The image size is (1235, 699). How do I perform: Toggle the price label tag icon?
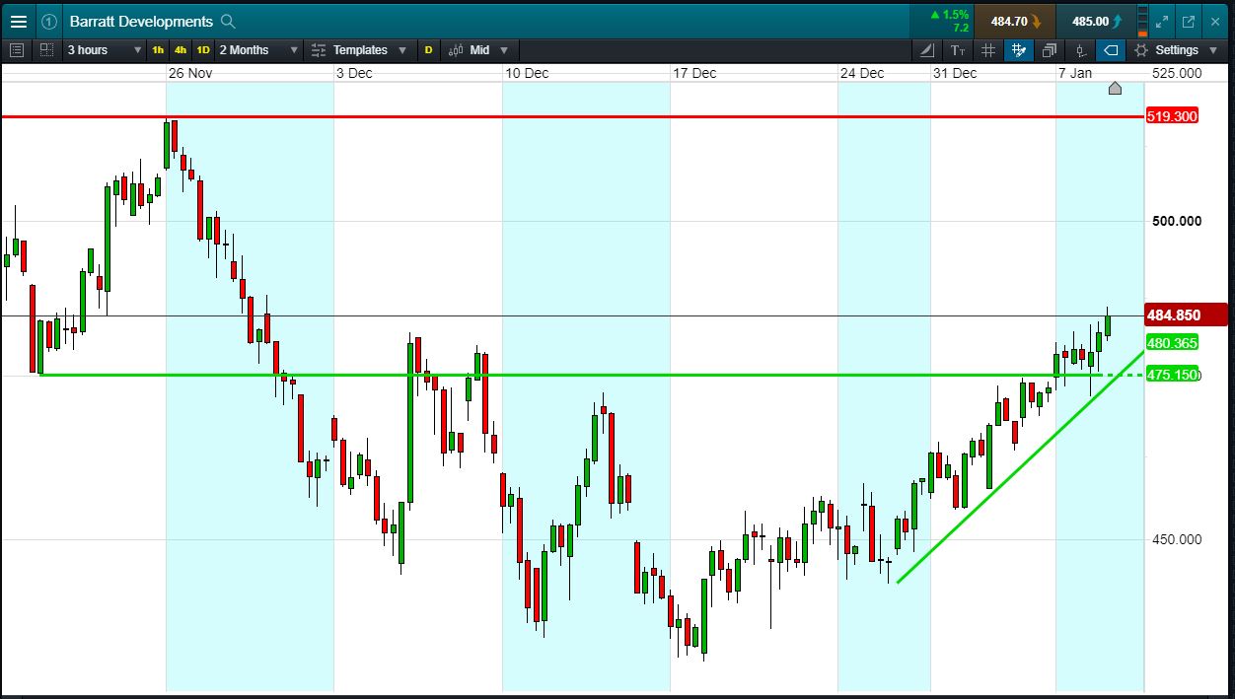tap(1112, 49)
